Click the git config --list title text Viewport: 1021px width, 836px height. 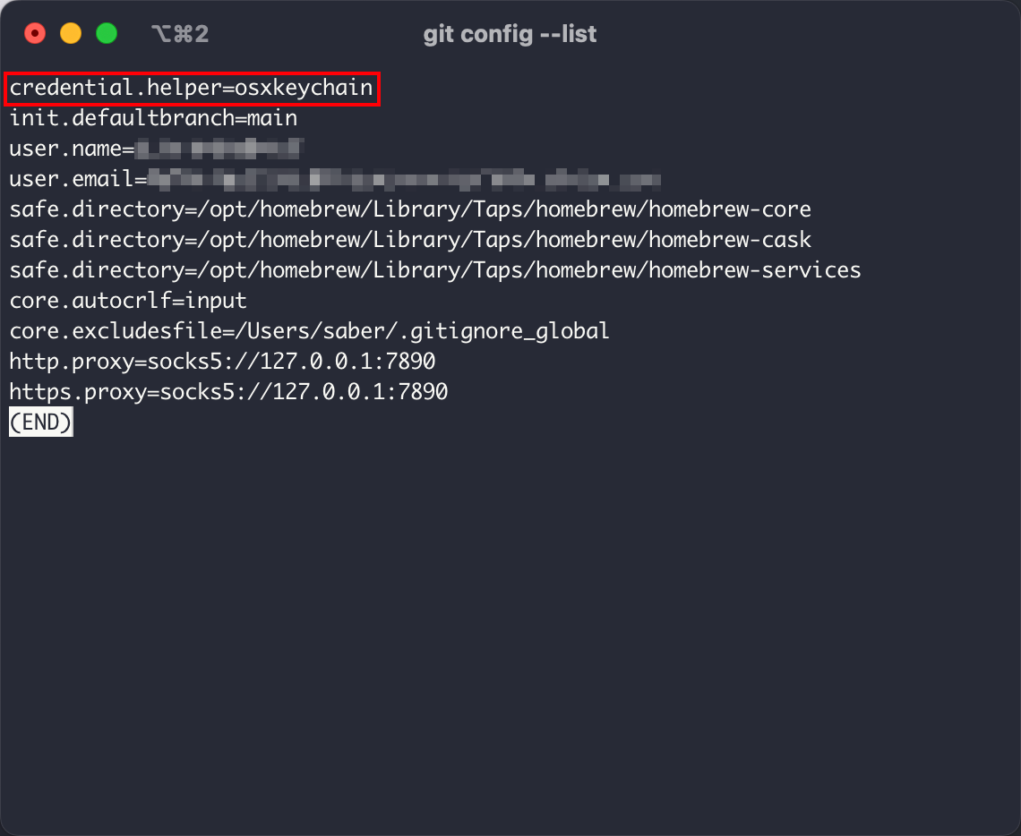pos(510,33)
